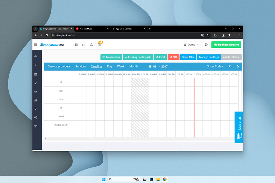The image size is (275, 183).
Task: Open the Demo user dropdown
Action: tap(191, 45)
